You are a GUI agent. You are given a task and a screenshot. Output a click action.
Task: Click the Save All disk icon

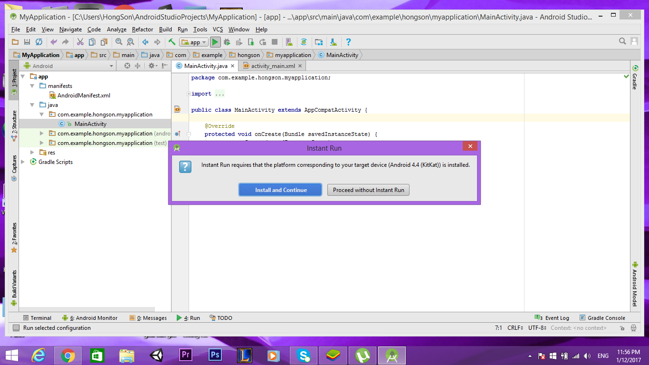(27, 42)
